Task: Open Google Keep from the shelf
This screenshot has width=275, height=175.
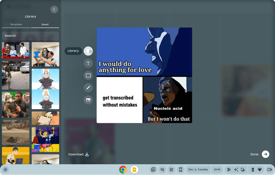Action: tap(134, 169)
